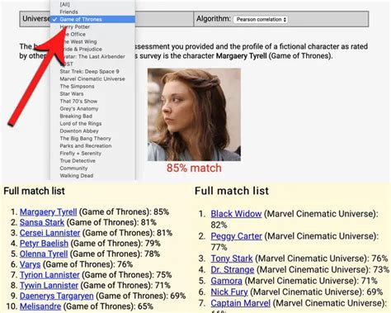Viewport: 391px width, 313px height.
Task: Open the Black Widow link
Action: [236, 214]
